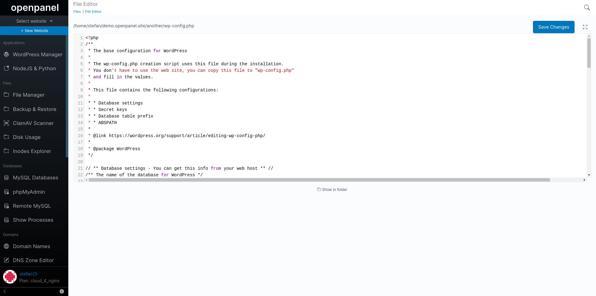Click the Backup & Restore icon
Viewport: 596px width, 296px height.
pos(6,109)
